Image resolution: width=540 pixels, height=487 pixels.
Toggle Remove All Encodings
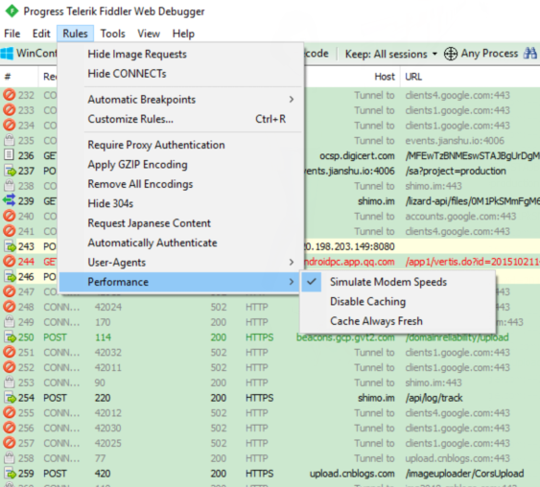pyautogui.click(x=179, y=184)
